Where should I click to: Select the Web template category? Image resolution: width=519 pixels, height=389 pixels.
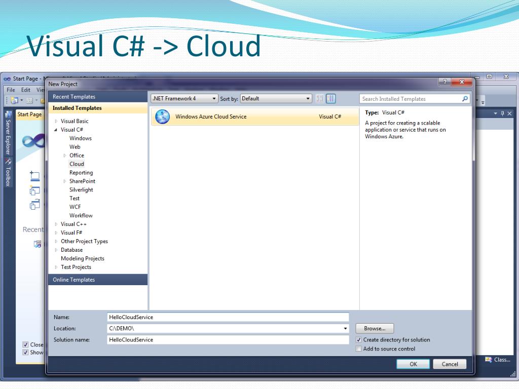pos(75,147)
